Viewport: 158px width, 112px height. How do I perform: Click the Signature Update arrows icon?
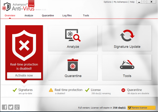[x=127, y=36]
